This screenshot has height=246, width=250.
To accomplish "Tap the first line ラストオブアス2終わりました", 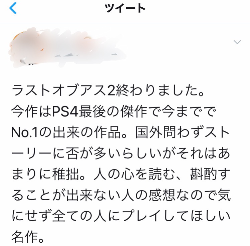I will pos(108,91).
